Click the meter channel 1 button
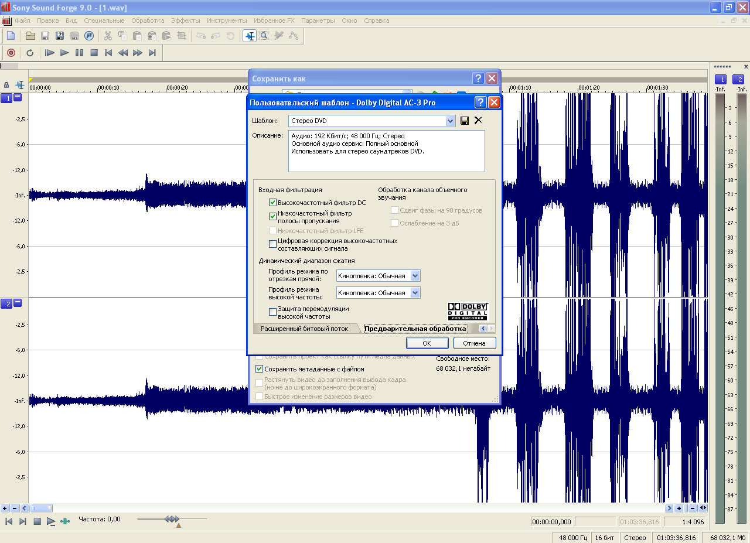The width and height of the screenshot is (750, 543). [721, 80]
